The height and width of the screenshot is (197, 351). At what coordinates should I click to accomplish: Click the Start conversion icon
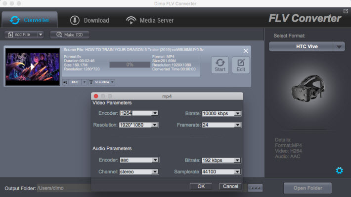[220, 65]
